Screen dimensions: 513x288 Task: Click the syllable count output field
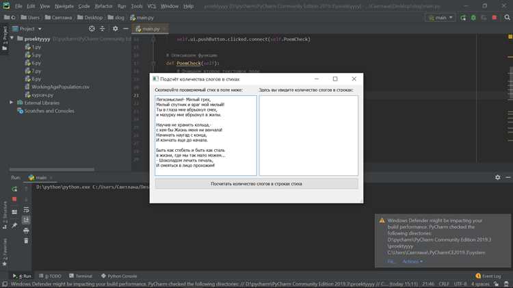(308, 135)
